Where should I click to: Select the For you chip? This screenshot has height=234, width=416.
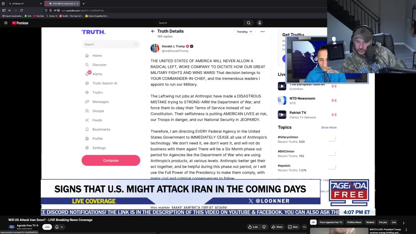[383, 222]
